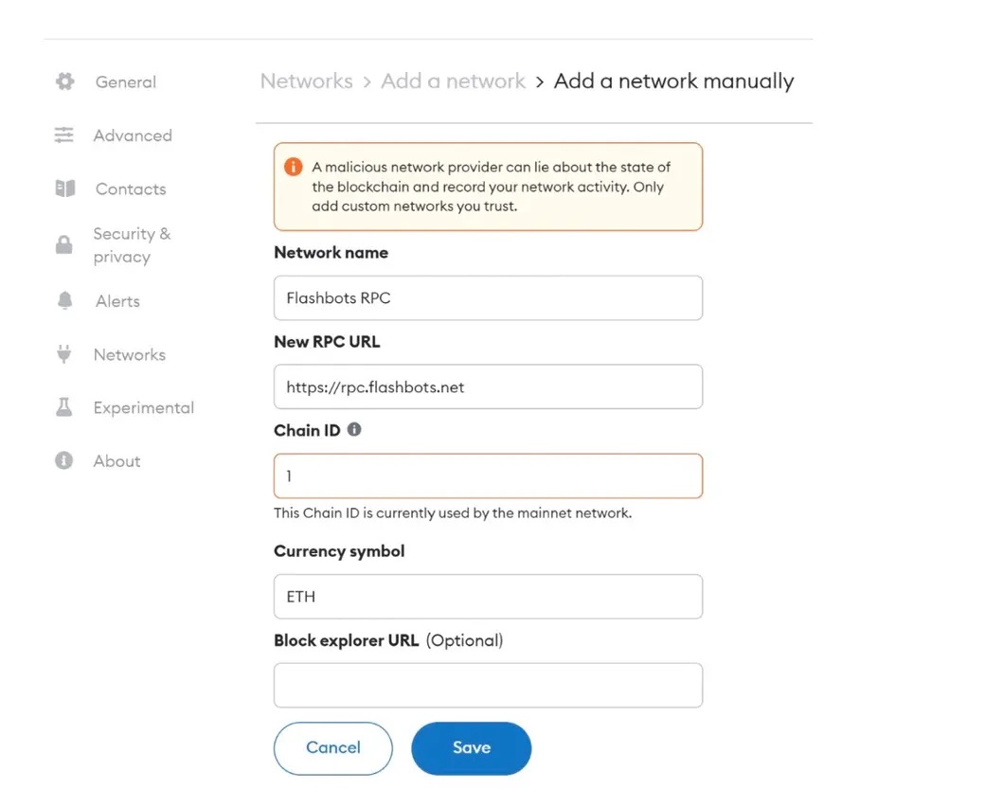
Task: Click the Networks plug icon
Action: click(x=64, y=354)
